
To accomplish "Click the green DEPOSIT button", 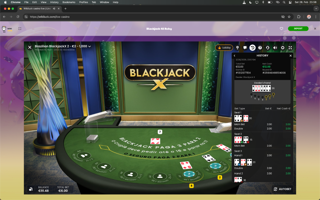I will click(298, 29).
